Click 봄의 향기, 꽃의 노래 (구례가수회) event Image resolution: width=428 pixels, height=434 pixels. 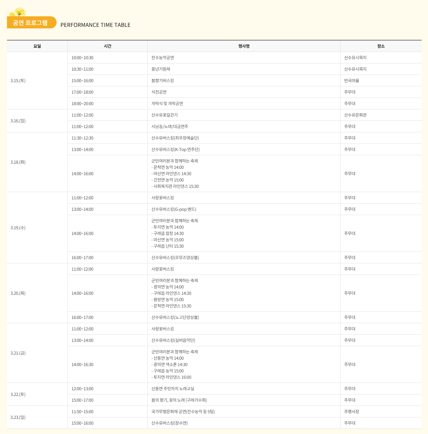[x=179, y=400]
